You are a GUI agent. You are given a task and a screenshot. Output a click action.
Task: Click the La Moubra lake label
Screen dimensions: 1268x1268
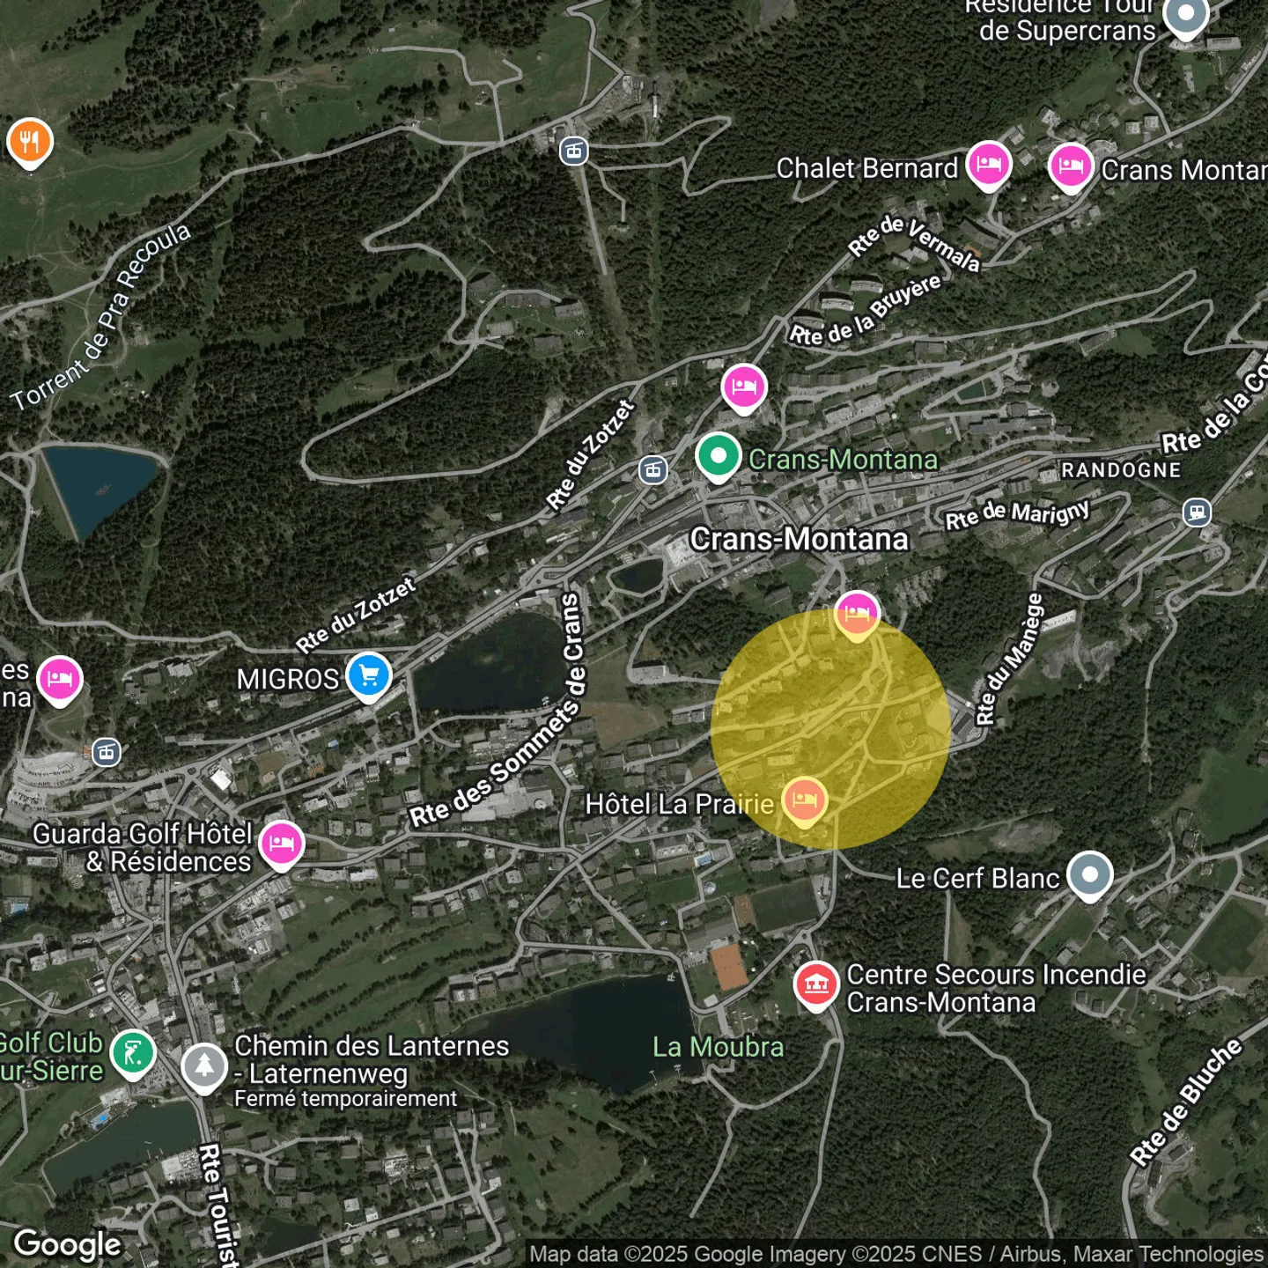coord(718,1047)
